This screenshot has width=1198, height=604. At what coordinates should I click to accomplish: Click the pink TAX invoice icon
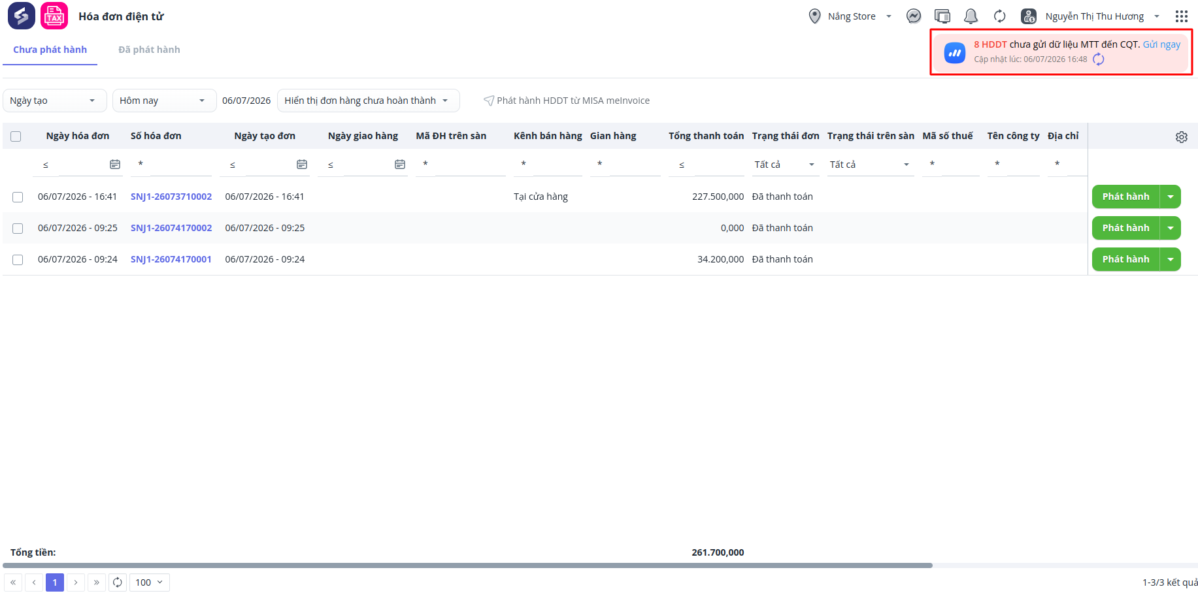54,16
